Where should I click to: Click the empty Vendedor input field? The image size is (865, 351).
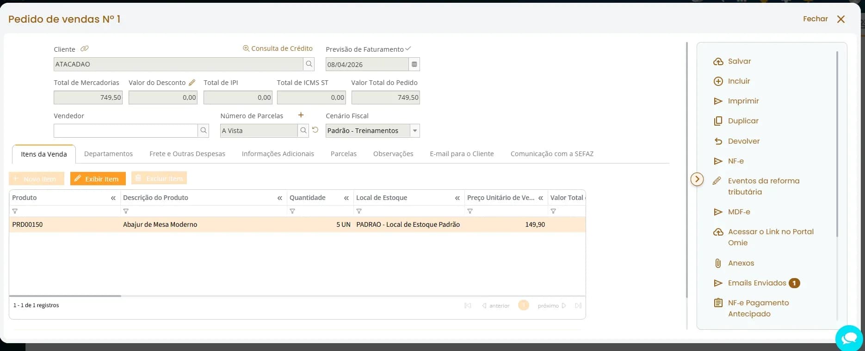point(126,131)
